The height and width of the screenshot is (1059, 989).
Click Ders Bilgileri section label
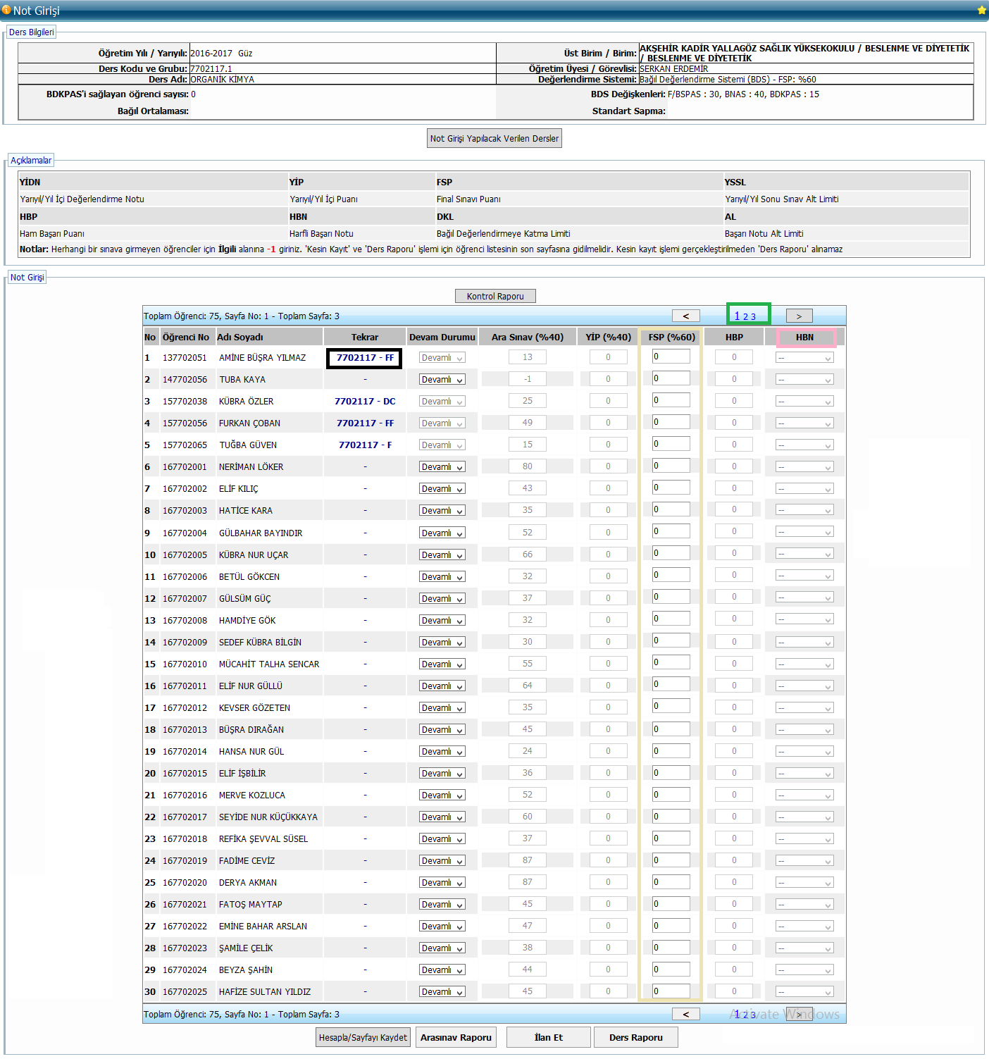(x=32, y=32)
